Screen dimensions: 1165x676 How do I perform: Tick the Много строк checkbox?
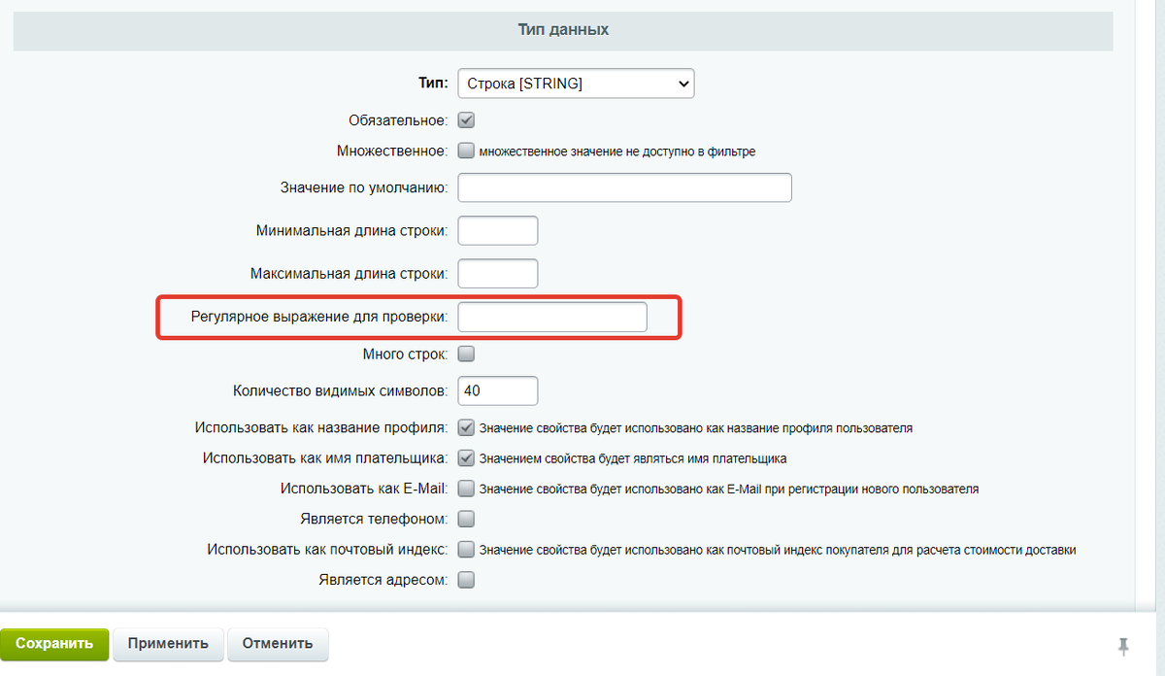466,354
